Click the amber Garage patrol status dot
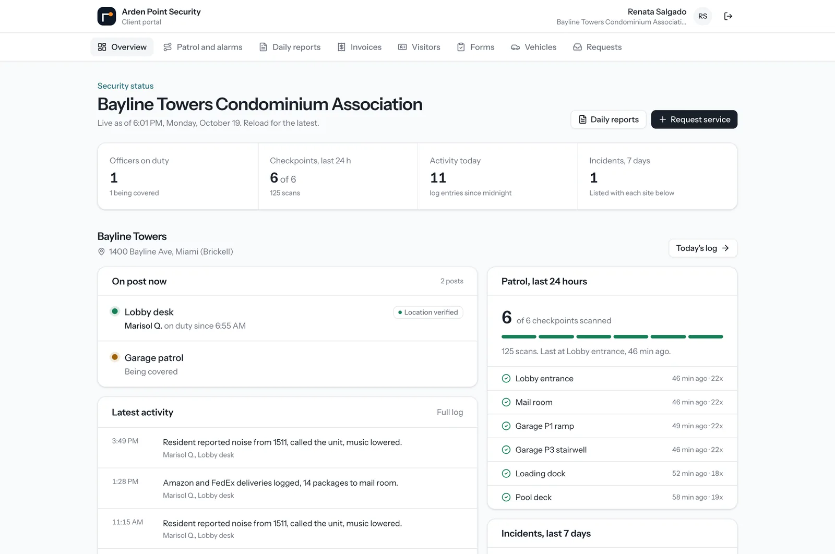This screenshot has width=835, height=554. click(115, 357)
